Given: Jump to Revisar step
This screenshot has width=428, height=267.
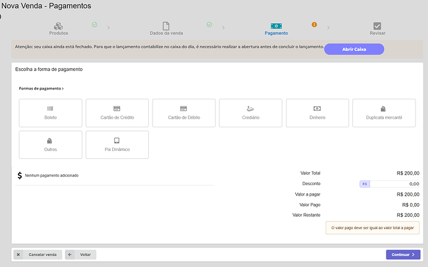Looking at the screenshot, I should pos(378,29).
